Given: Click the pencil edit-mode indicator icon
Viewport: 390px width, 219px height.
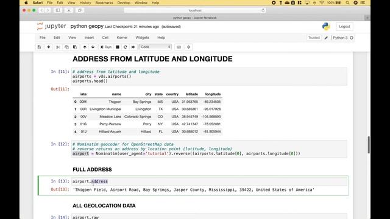Looking at the screenshot, I should (326, 38).
